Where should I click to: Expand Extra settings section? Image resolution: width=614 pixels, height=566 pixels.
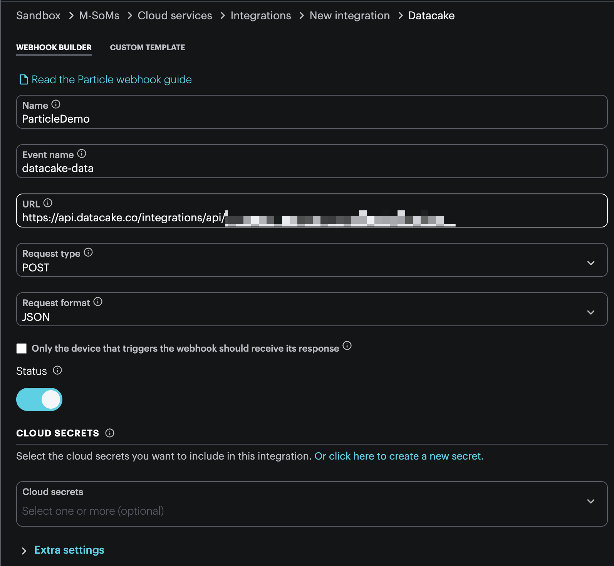click(x=63, y=550)
